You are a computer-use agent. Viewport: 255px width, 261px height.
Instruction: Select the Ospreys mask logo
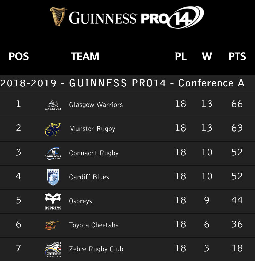tap(53, 201)
